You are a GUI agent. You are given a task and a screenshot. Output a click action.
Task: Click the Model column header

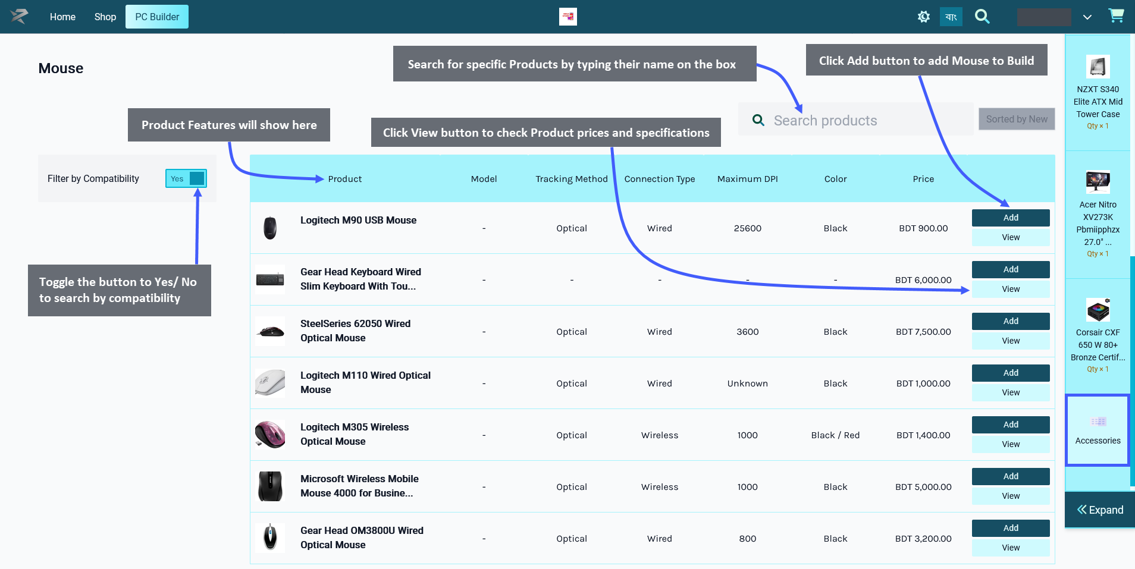click(x=484, y=179)
